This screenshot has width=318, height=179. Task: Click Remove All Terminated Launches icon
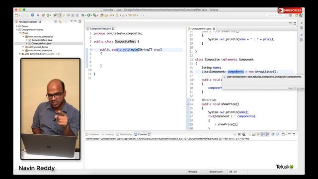[244, 134]
